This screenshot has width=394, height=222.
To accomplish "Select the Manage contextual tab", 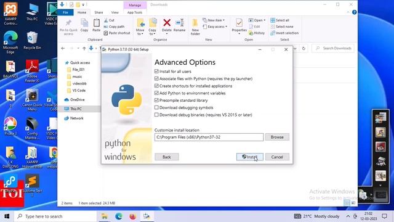I will coord(135,5).
